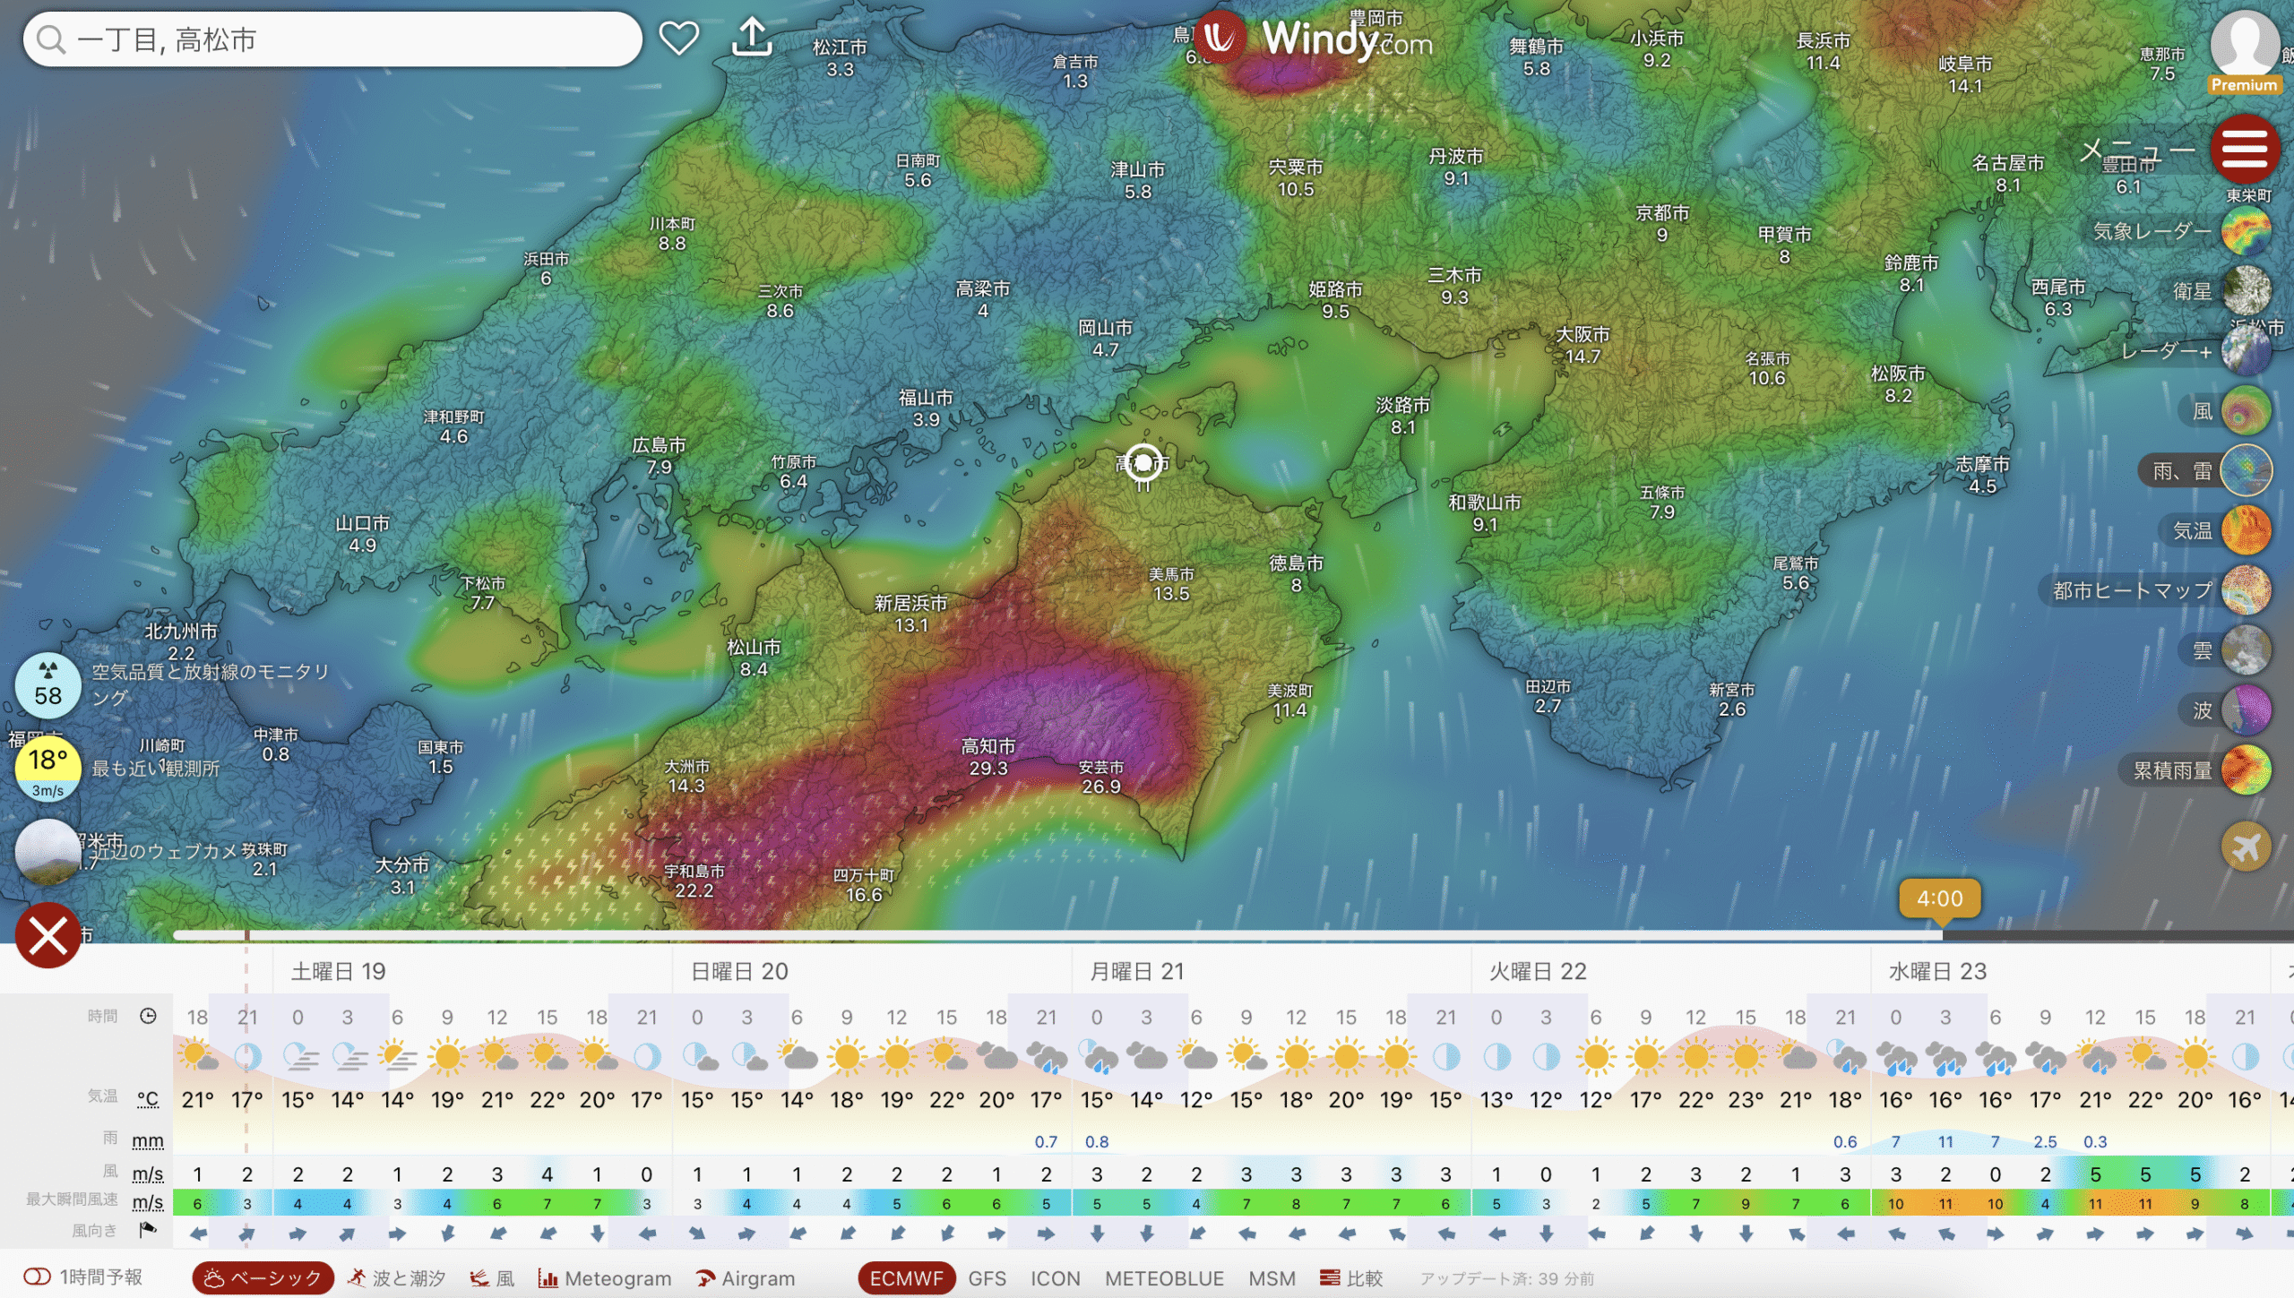This screenshot has height=1298, width=2294.
Task: Open the 累積雨量 accumulated rain layer
Action: click(x=2247, y=770)
